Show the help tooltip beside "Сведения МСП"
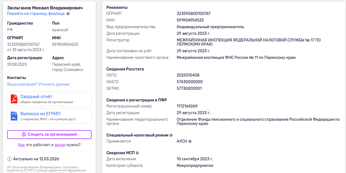Screen dimensions: 346x173 point(137,153)
